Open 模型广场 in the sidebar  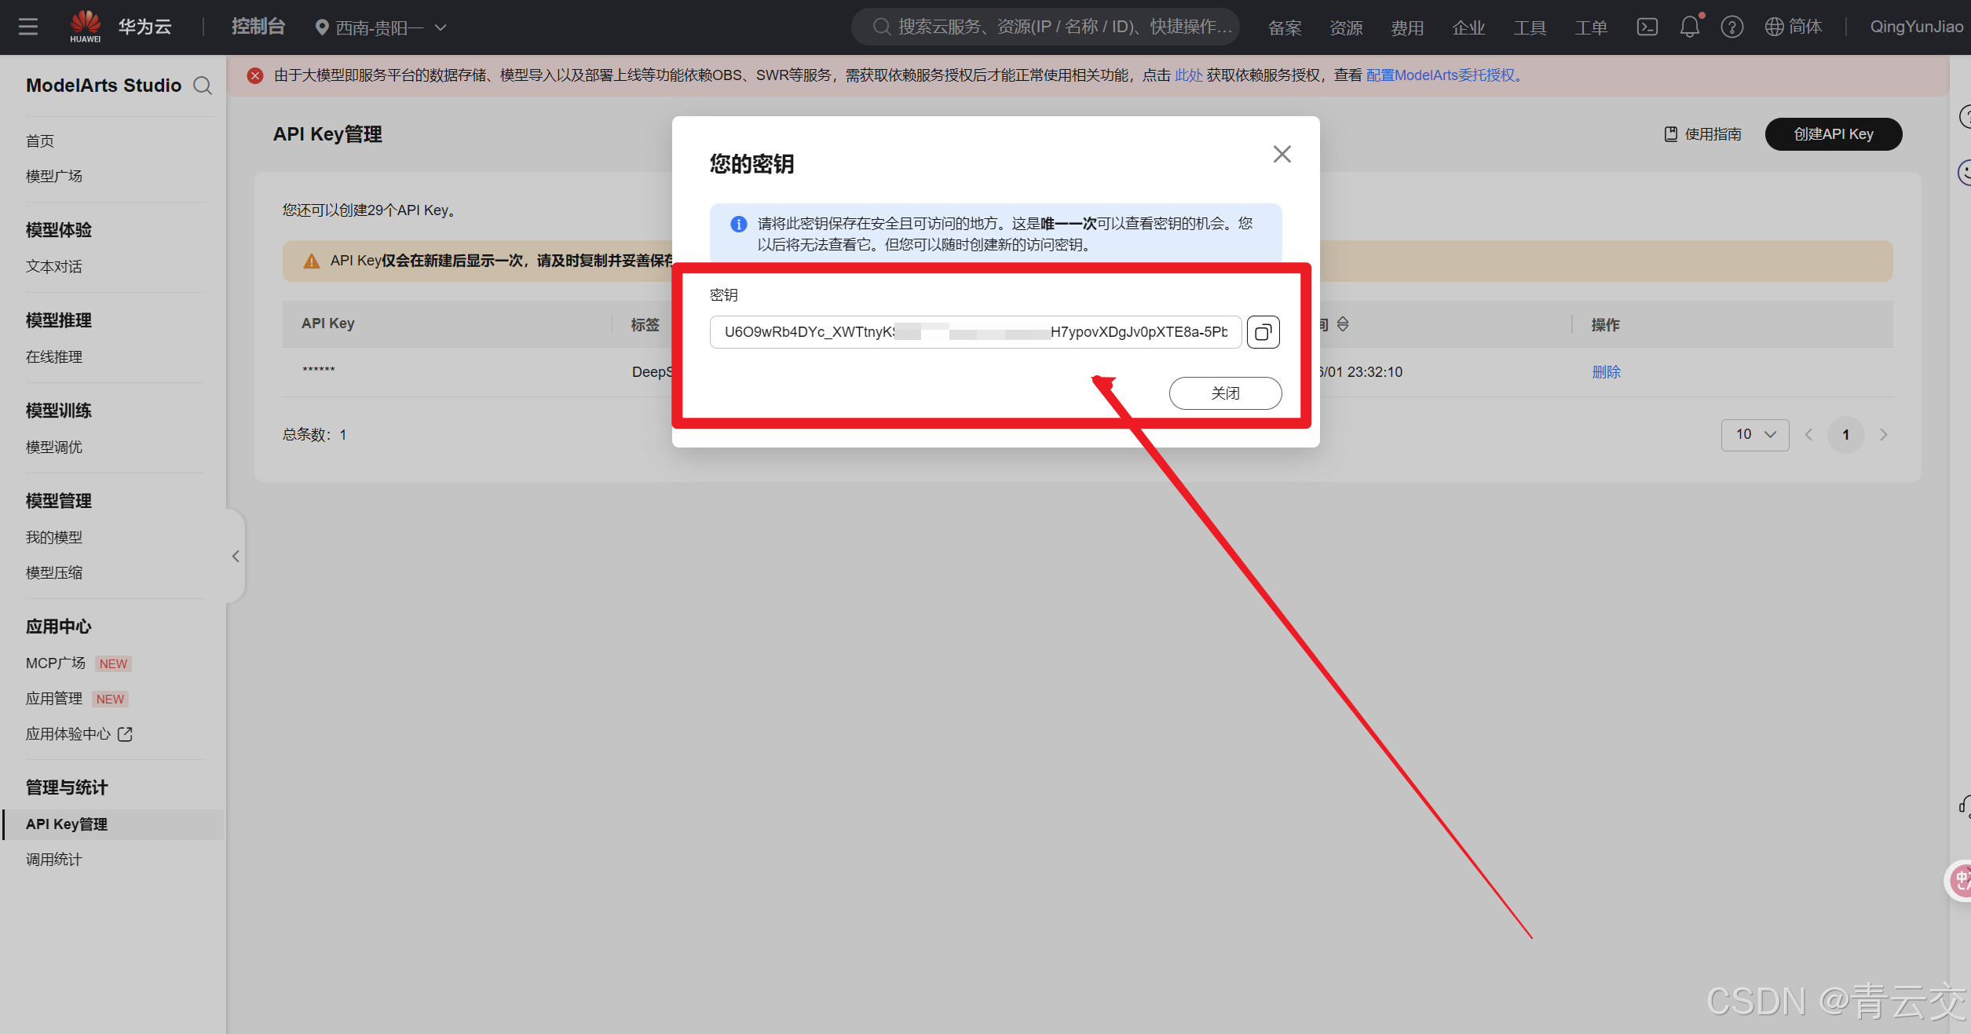[54, 177]
